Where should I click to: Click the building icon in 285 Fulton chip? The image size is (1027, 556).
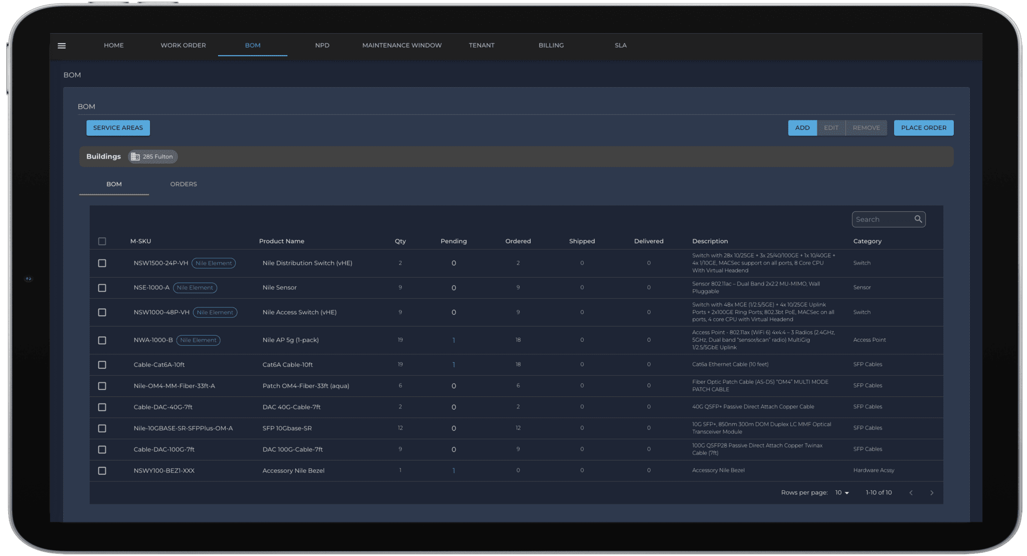click(135, 157)
